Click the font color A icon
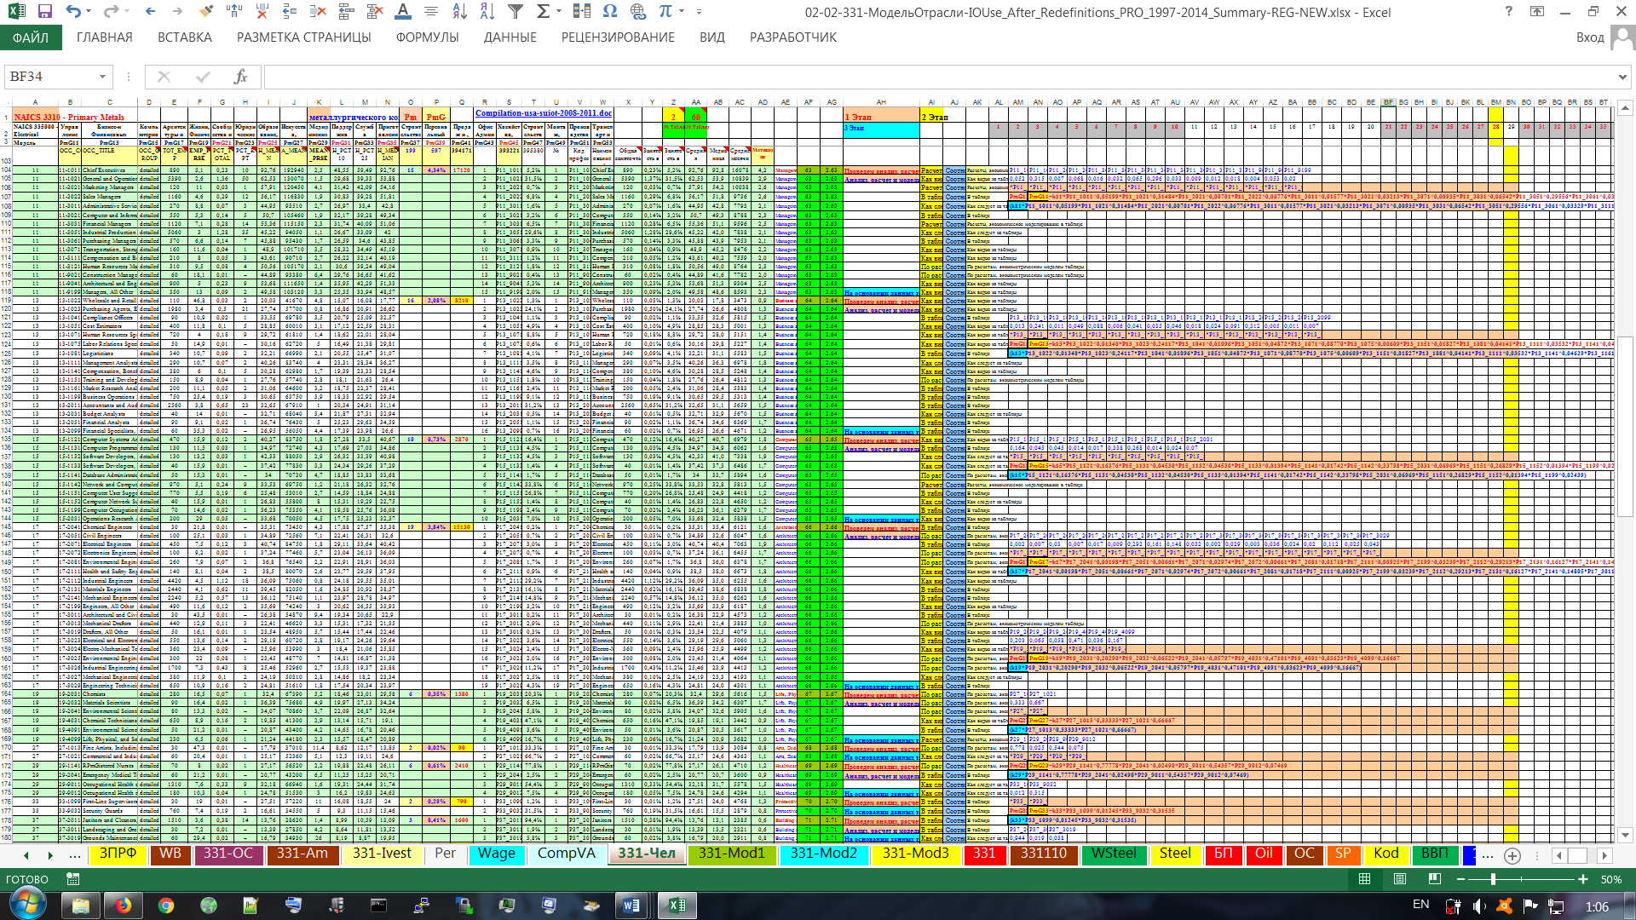The width and height of the screenshot is (1636, 920). tap(403, 12)
